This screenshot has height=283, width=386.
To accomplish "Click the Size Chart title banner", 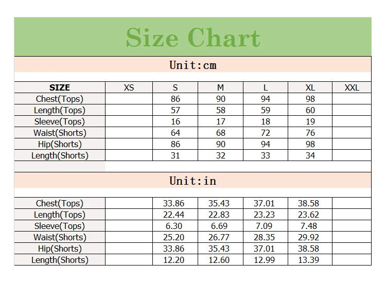I will click(193, 37).
